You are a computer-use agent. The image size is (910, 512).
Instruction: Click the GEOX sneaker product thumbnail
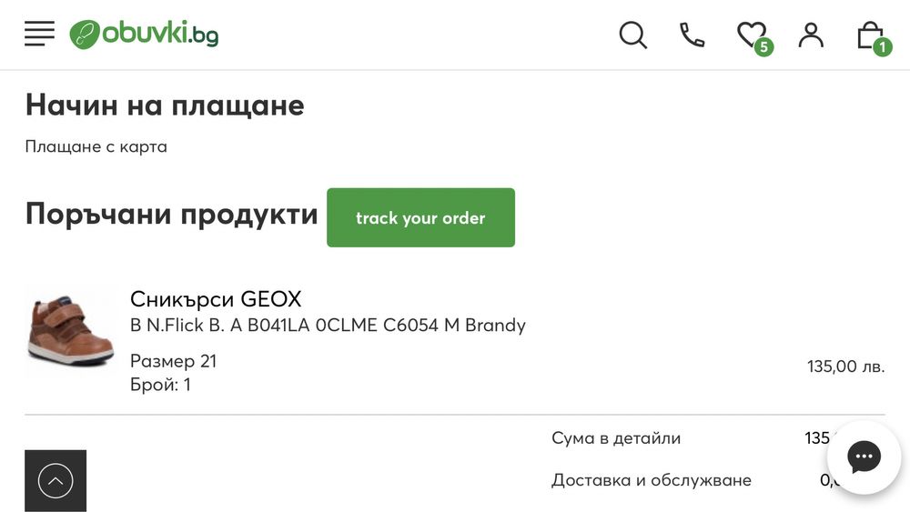(x=70, y=330)
